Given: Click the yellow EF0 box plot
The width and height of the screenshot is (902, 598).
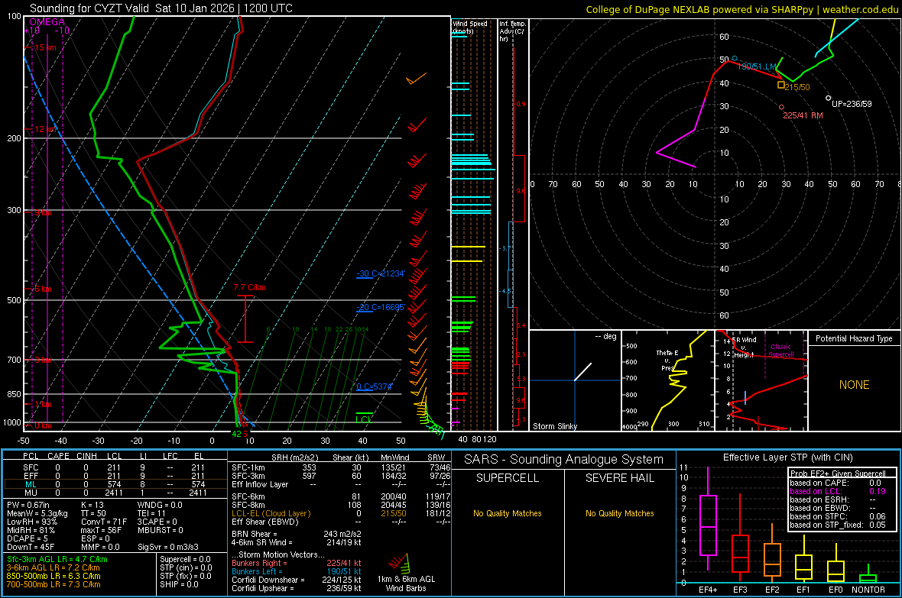Looking at the screenshot, I should [x=835, y=564].
